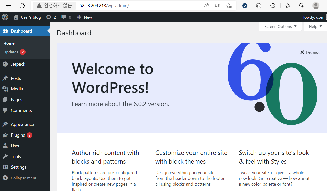Click the Tools wrench icon
The height and width of the screenshot is (191, 327).
5,157
